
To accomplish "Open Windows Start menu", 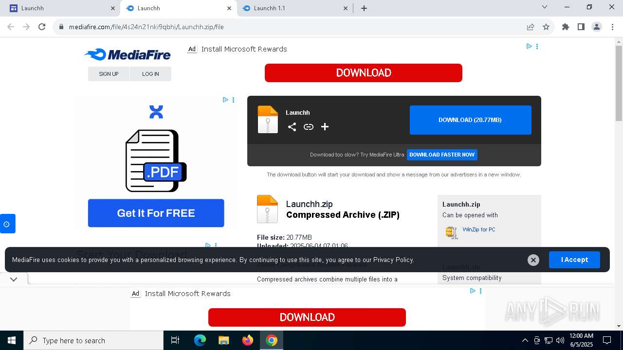I will pos(12,340).
